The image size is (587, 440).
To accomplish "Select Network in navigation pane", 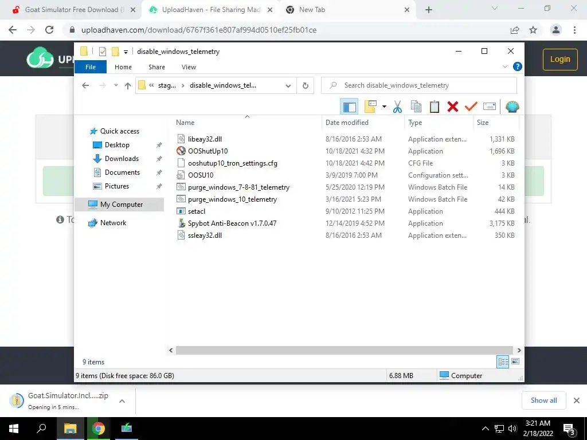I will click(x=113, y=223).
